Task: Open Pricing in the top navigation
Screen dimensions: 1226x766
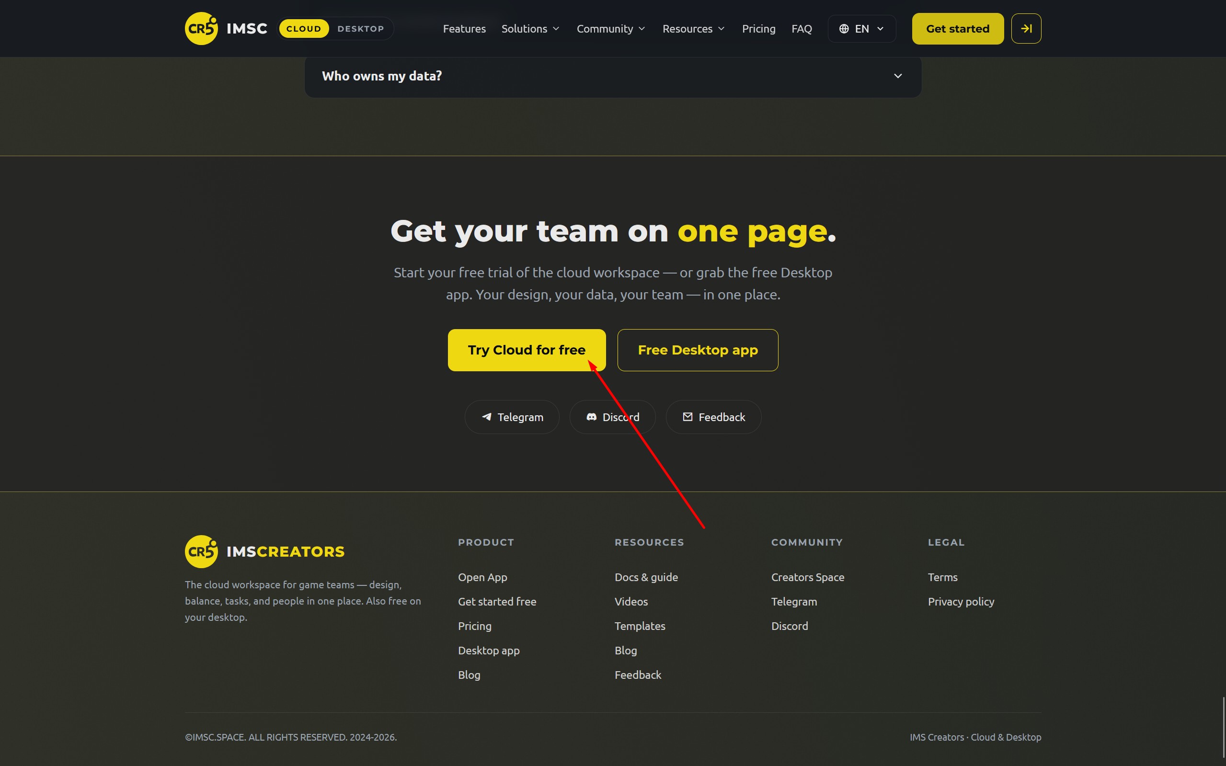Action: pos(758,29)
